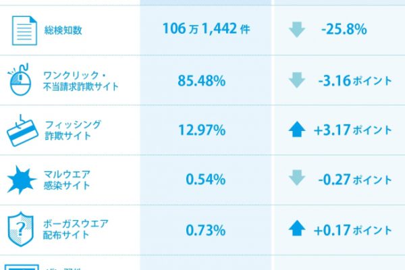This screenshot has width=405, height=270.
Task: Click the フィッシング詐欺サイト label
Action: [x=73, y=130]
